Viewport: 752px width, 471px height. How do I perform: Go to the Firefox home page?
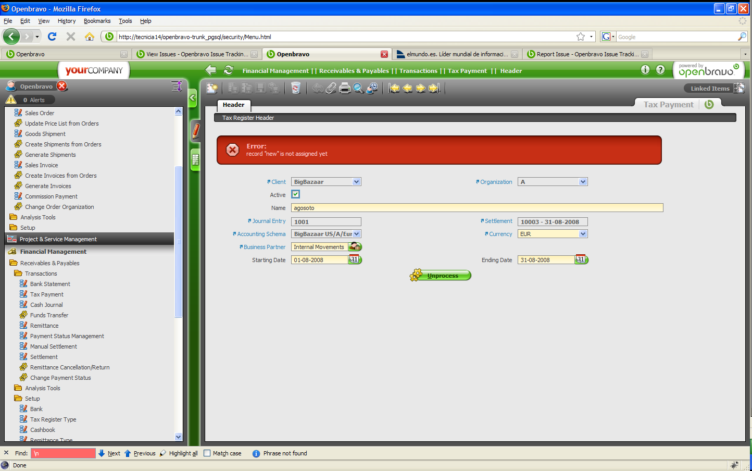pos(90,36)
